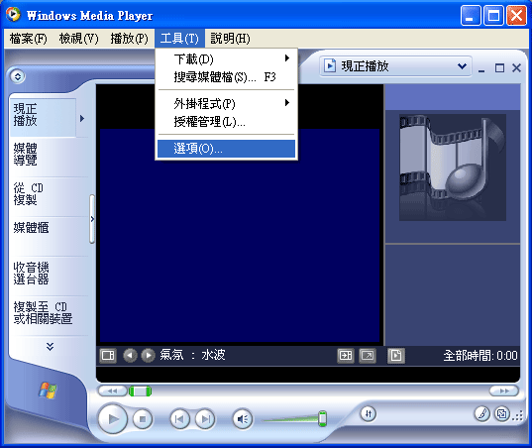Go to 媒體櫃 in the sidebar

coord(32,228)
